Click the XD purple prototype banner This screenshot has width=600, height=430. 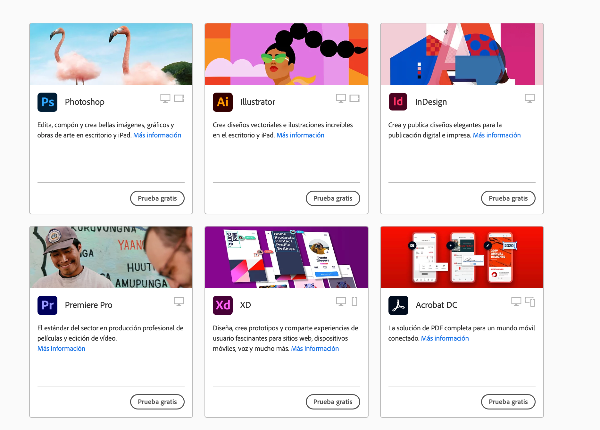[287, 257]
